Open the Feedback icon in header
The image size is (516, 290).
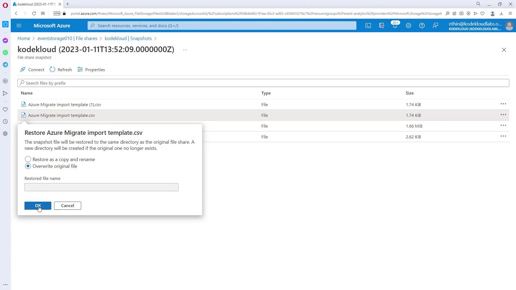(x=435, y=26)
